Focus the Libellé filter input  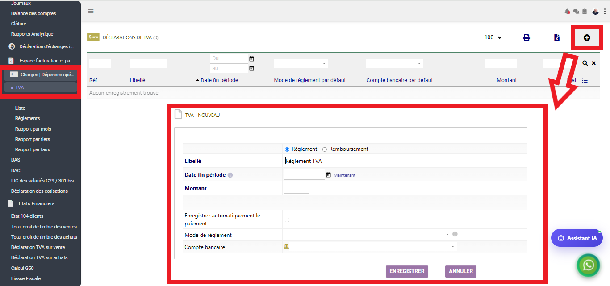(x=148, y=63)
